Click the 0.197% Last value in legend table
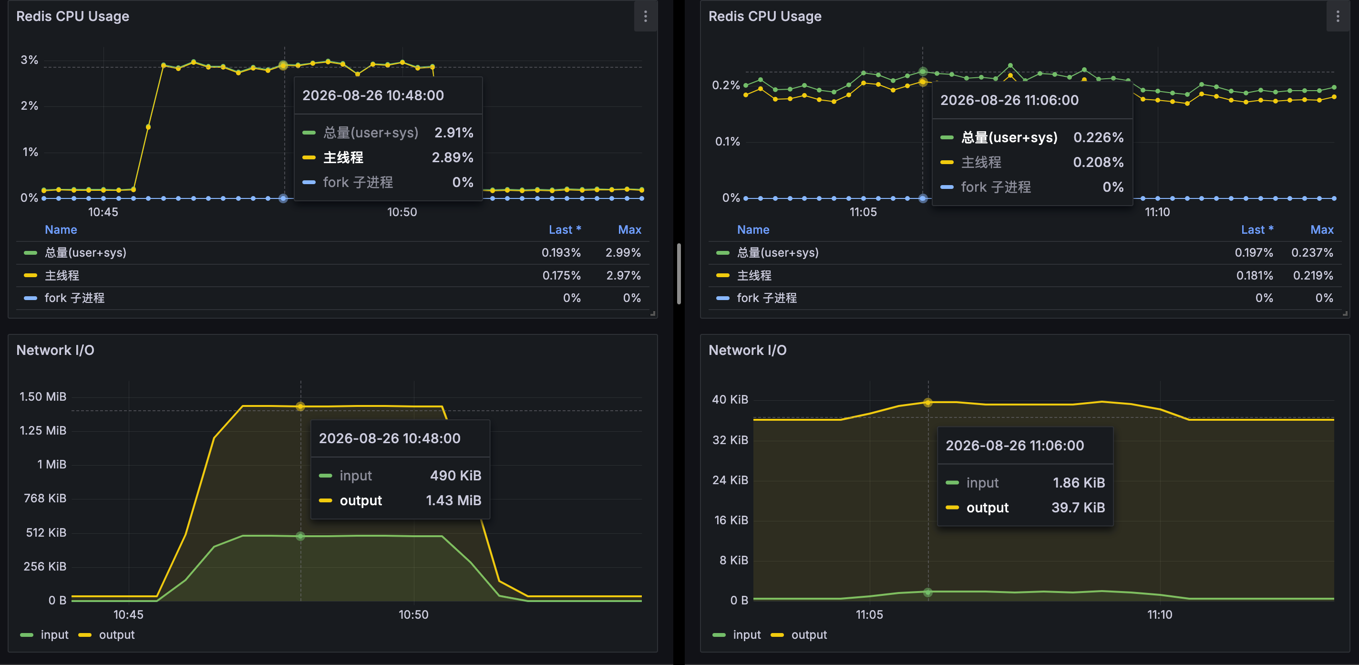This screenshot has width=1359, height=665. pyautogui.click(x=1254, y=253)
